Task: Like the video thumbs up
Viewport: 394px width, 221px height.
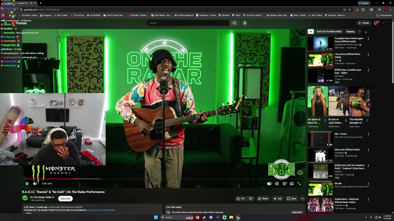Action: click(x=240, y=199)
